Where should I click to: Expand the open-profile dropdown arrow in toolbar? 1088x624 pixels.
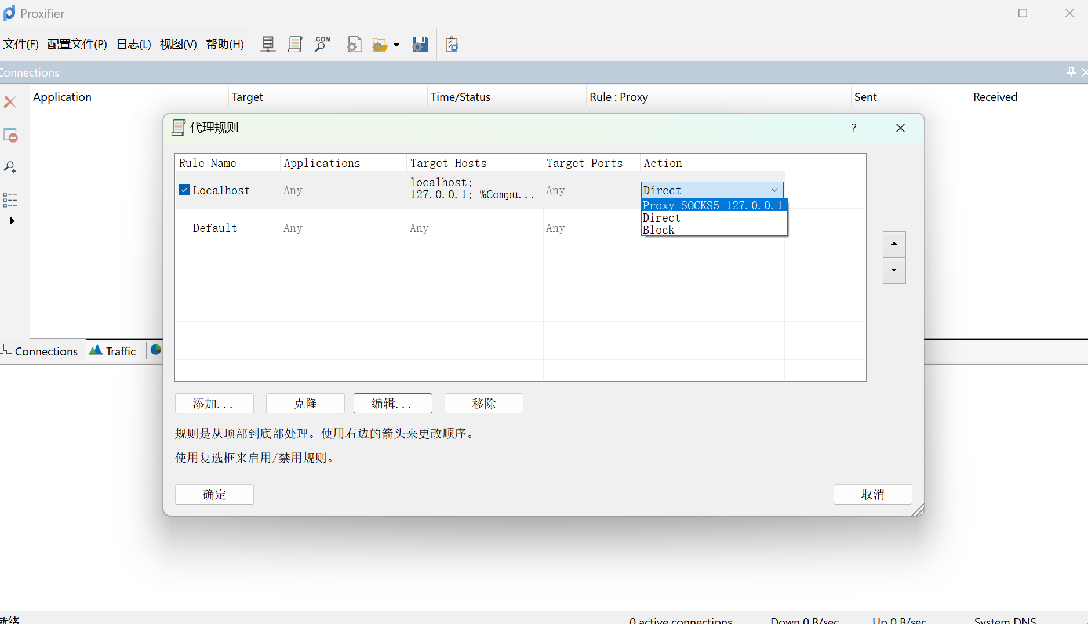396,45
